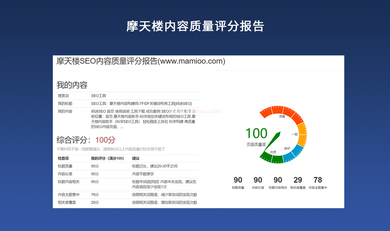Click the 搜索词 row value SEO工具
The width and height of the screenshot is (390, 231).
click(98, 95)
